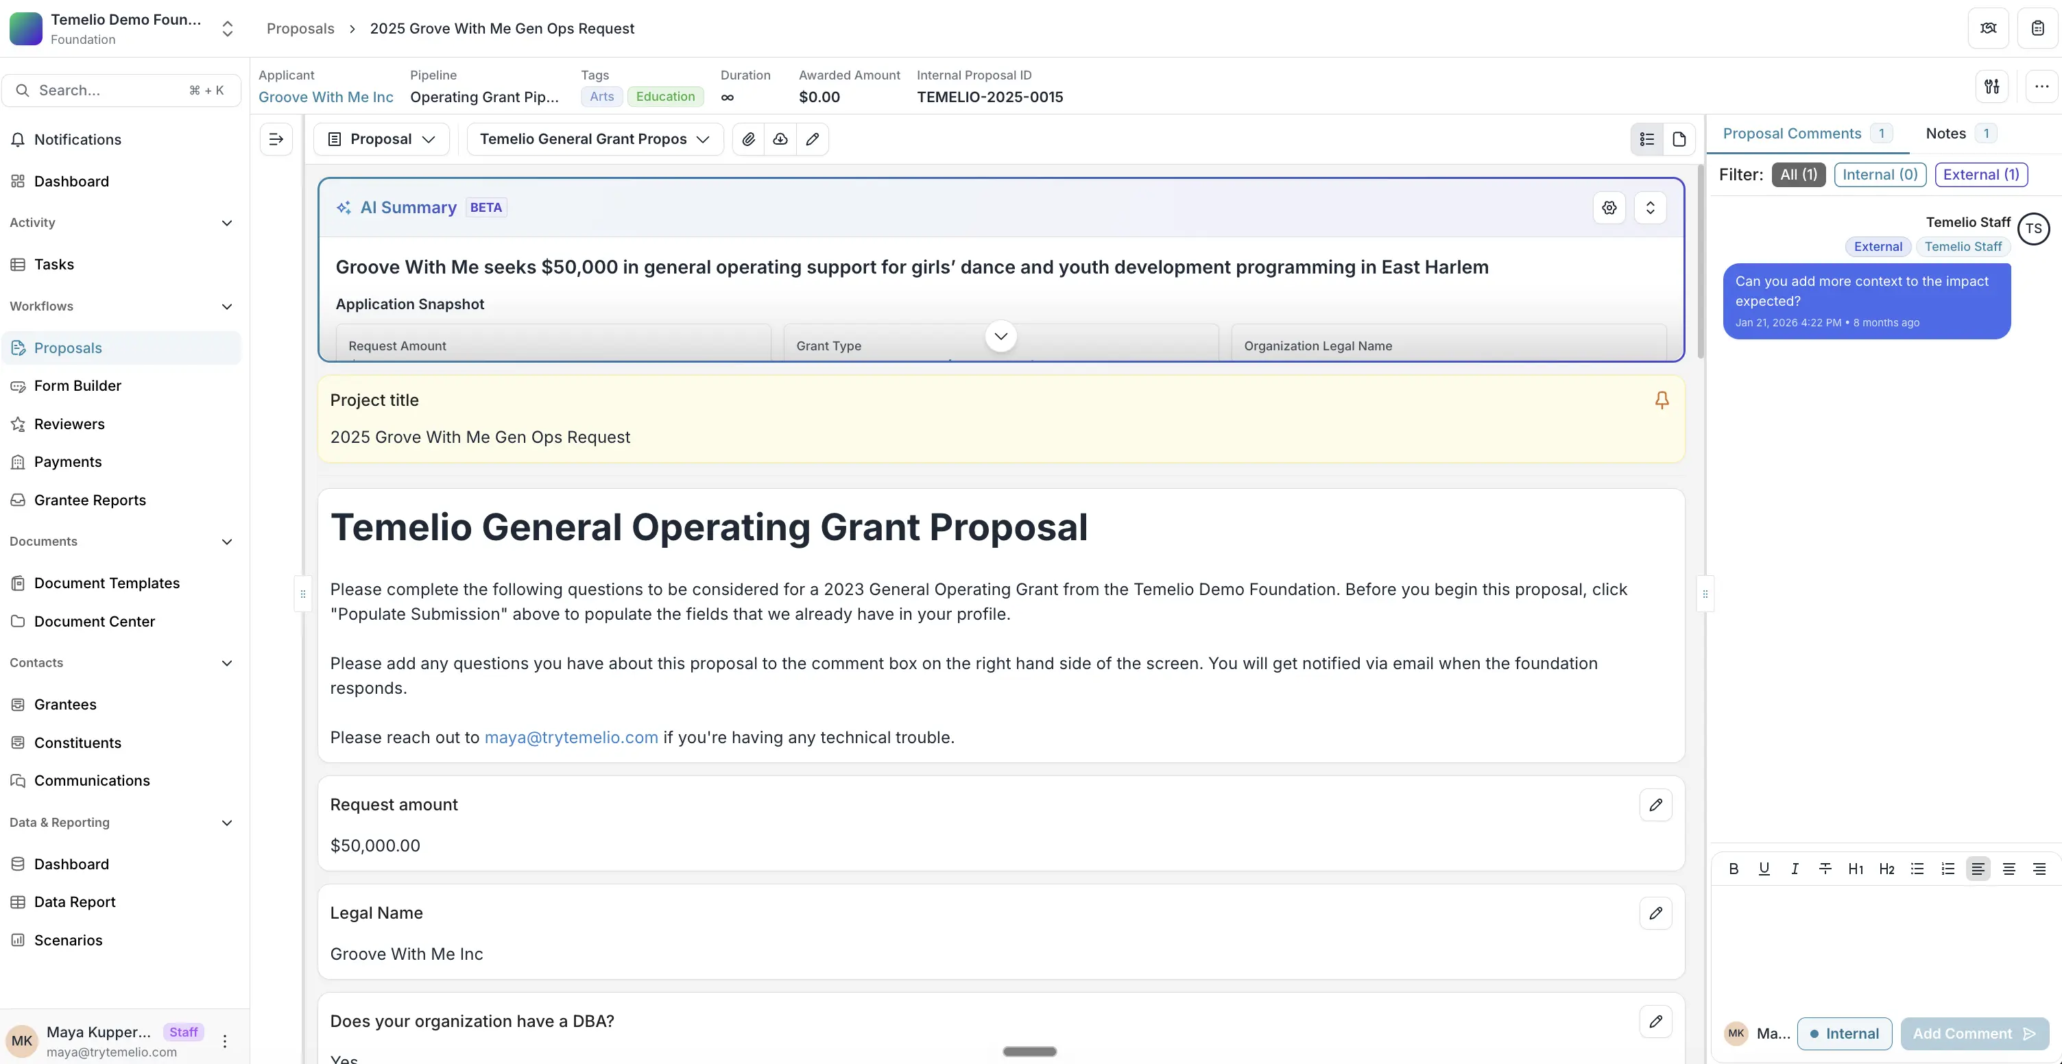Edit the DBA question answer
The width and height of the screenshot is (2062, 1064).
tap(1655, 1021)
